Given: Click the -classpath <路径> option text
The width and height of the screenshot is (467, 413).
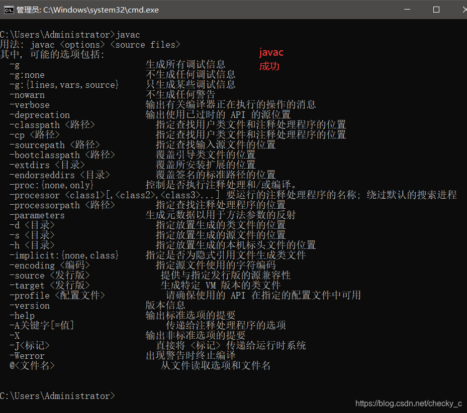Looking at the screenshot, I should pos(52,125).
